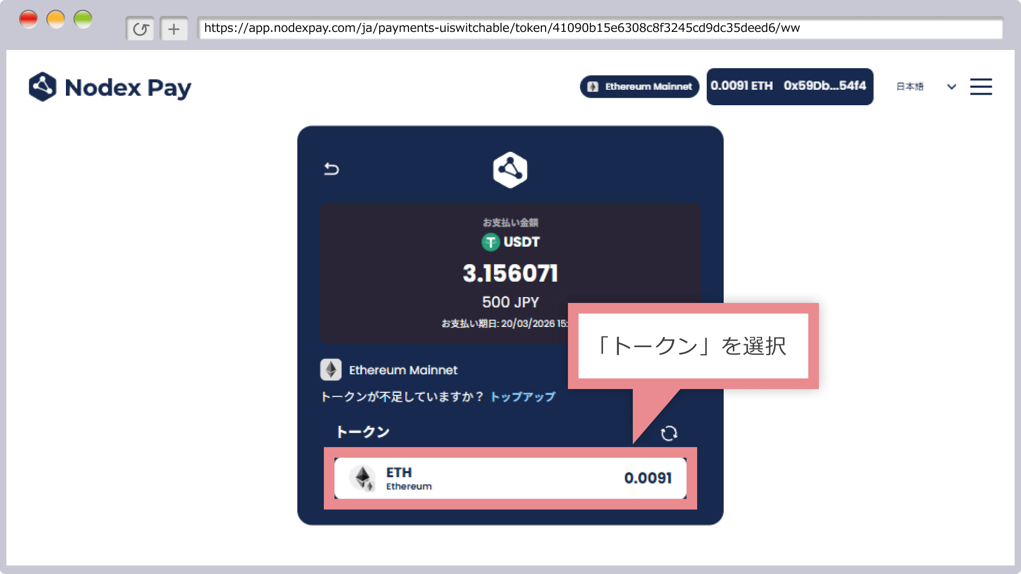Click the Nodex Pay logo in the header
Screen dimensions: 1021x574
(x=110, y=87)
